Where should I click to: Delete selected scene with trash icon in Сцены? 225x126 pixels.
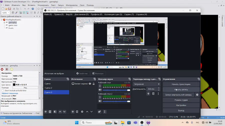pyautogui.click(x=50, y=112)
